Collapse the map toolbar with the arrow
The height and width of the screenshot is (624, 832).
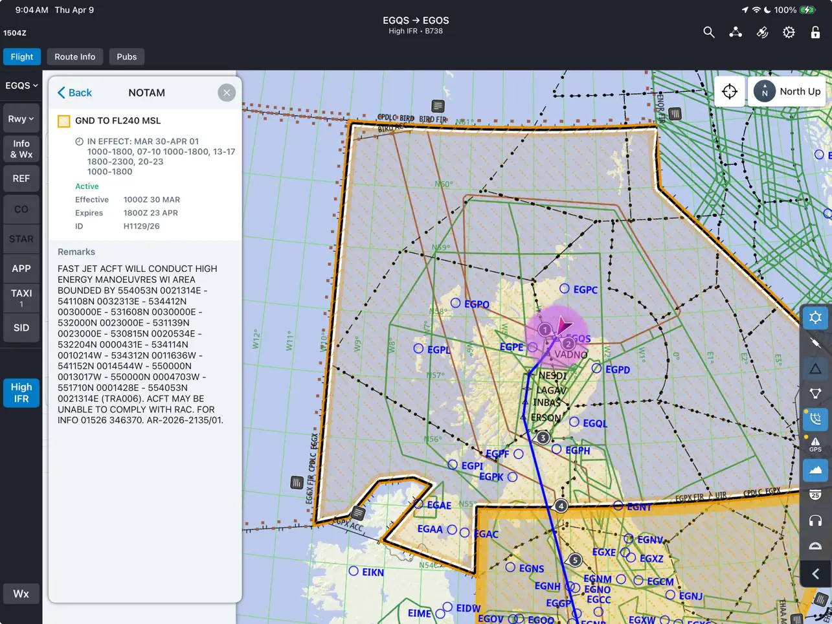click(815, 574)
